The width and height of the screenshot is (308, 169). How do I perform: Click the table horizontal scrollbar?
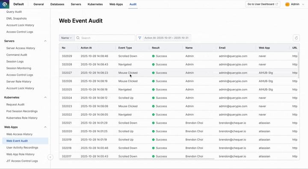pyautogui.click(x=137, y=159)
